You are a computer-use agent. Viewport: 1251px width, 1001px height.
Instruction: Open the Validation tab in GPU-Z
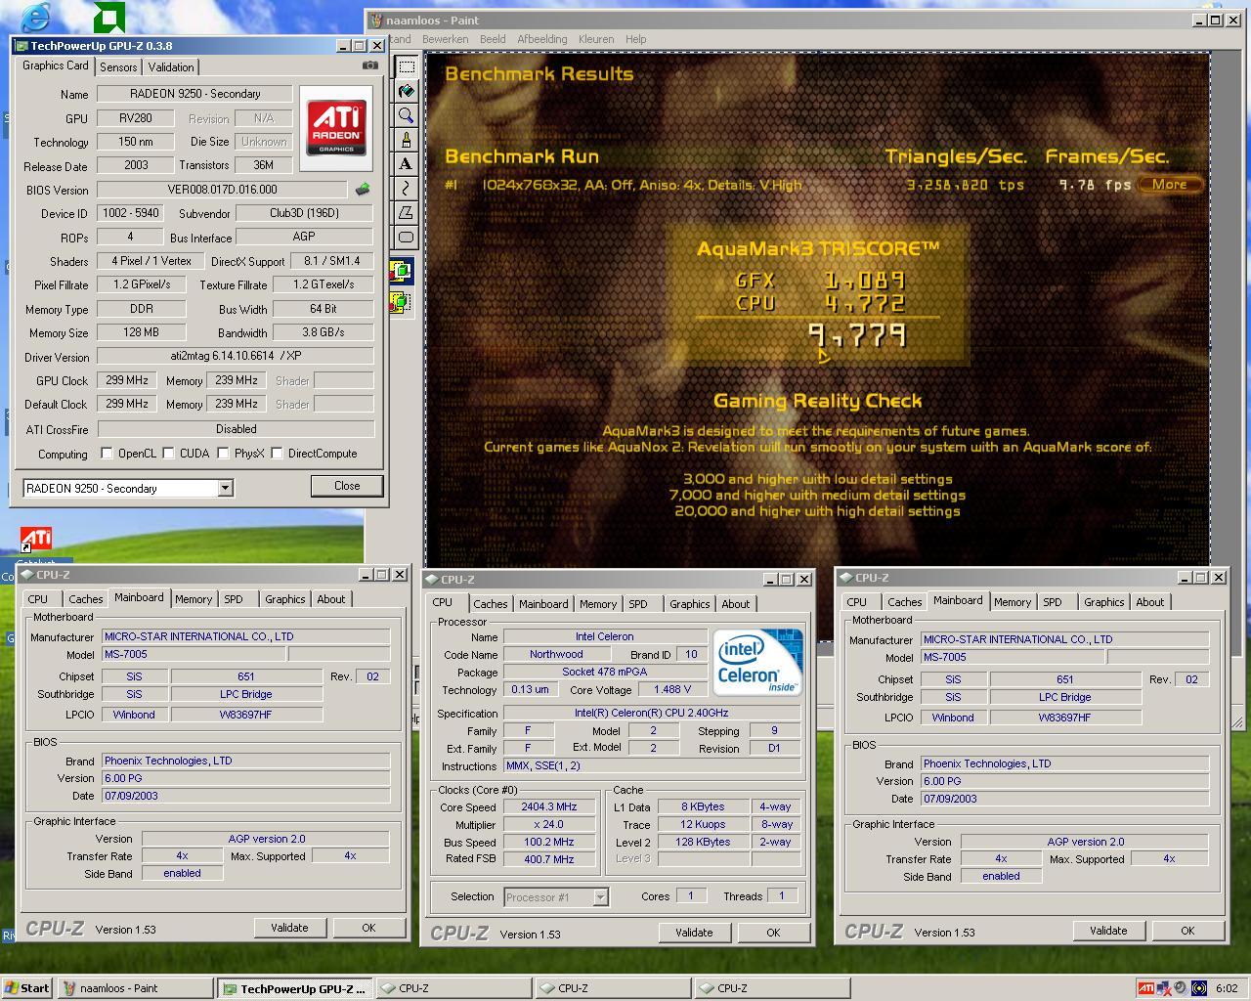171,67
